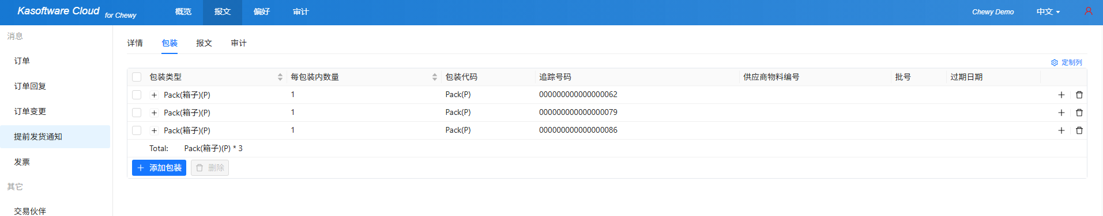Delete the row with tracking 000000000000000079
1103x216 pixels.
(x=1079, y=113)
